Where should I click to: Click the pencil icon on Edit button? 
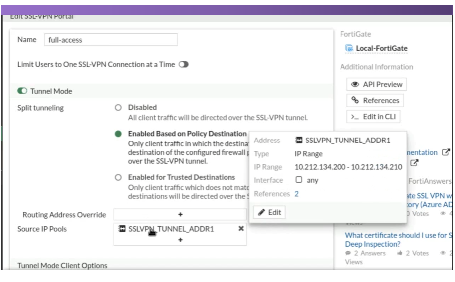[261, 212]
